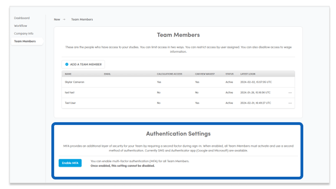
Task: Click the Team Members page heading
Action: [x=178, y=35]
